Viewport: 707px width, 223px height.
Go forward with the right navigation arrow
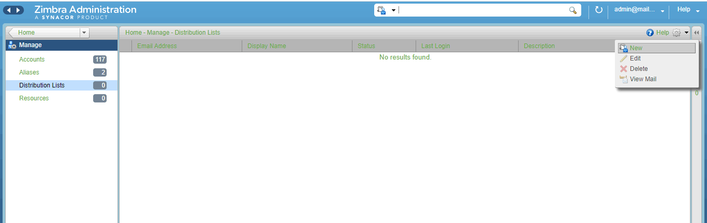click(19, 10)
